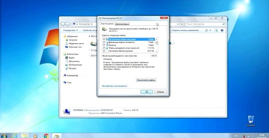Click the computer icon in address bar
This screenshot has height=138, width=269.
[x=74, y=24]
